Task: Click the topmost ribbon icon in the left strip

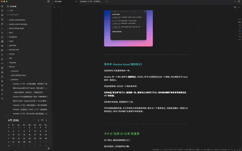Action: [2, 6]
